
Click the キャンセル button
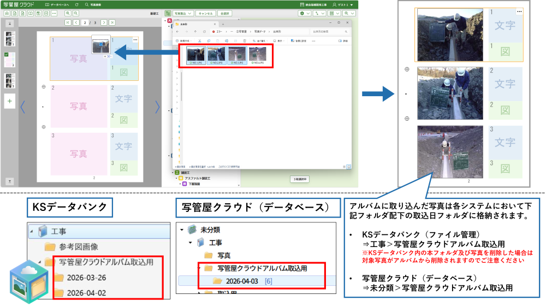(206, 13)
